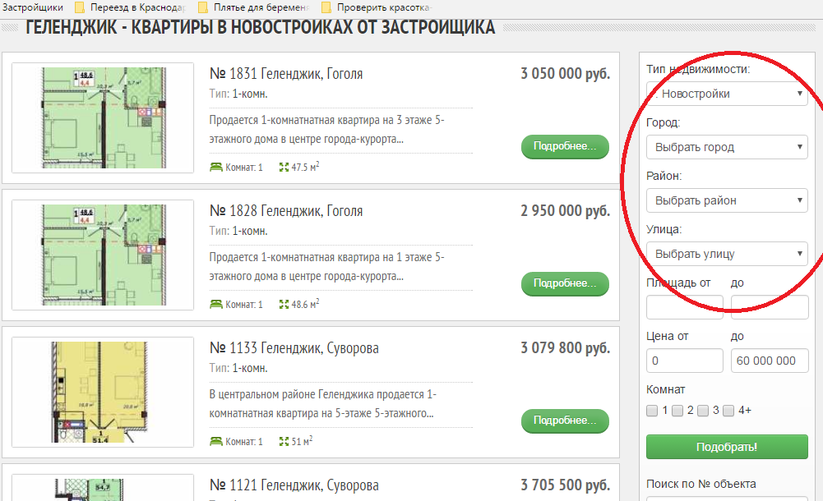Click the area icon next to 51 м²
823x501 pixels.
(284, 442)
